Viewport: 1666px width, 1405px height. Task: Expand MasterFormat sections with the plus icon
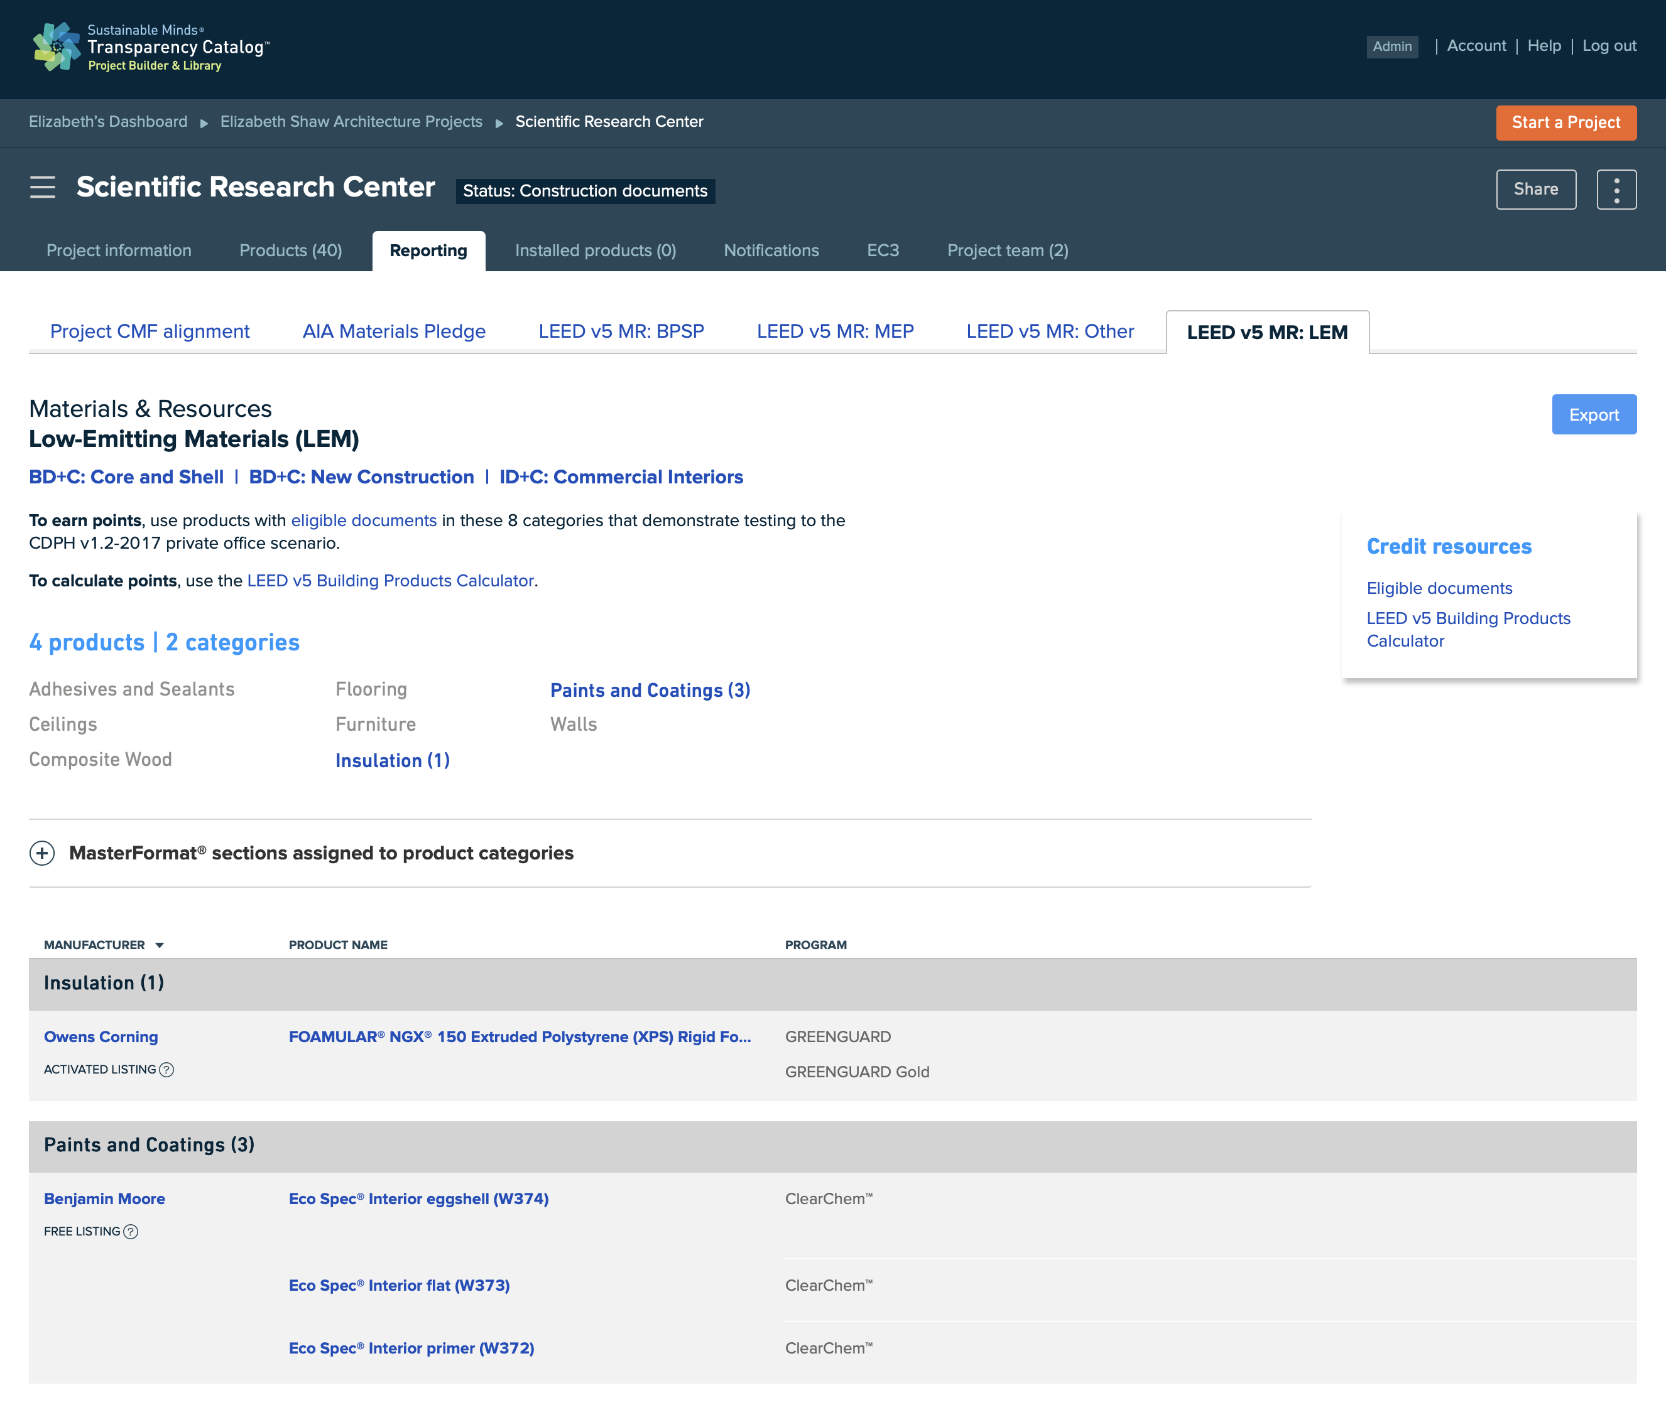(x=42, y=853)
